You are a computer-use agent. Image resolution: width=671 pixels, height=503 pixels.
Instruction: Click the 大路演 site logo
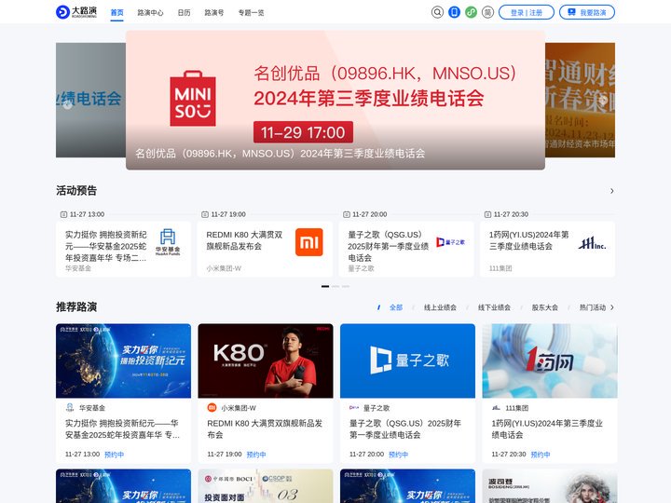[x=76, y=12]
